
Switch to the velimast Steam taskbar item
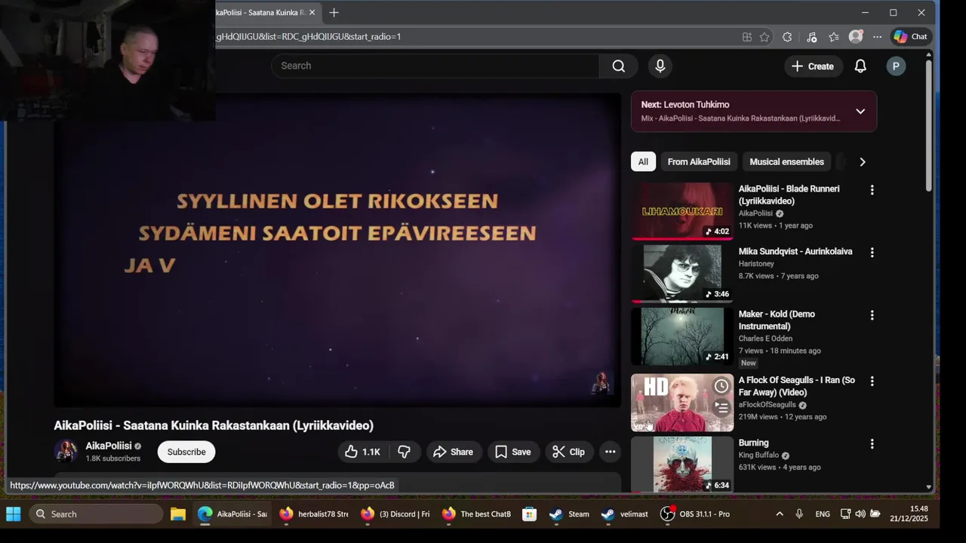[x=624, y=514]
